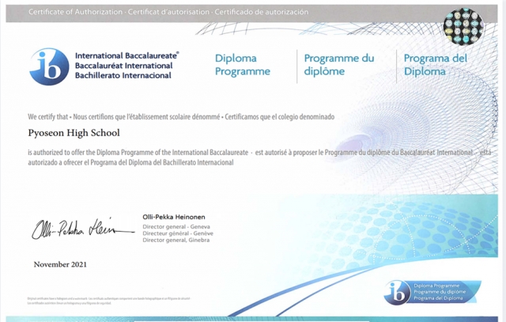Click the hologram seal in top corner
This screenshot has width=506, height=322.
[x=463, y=26]
